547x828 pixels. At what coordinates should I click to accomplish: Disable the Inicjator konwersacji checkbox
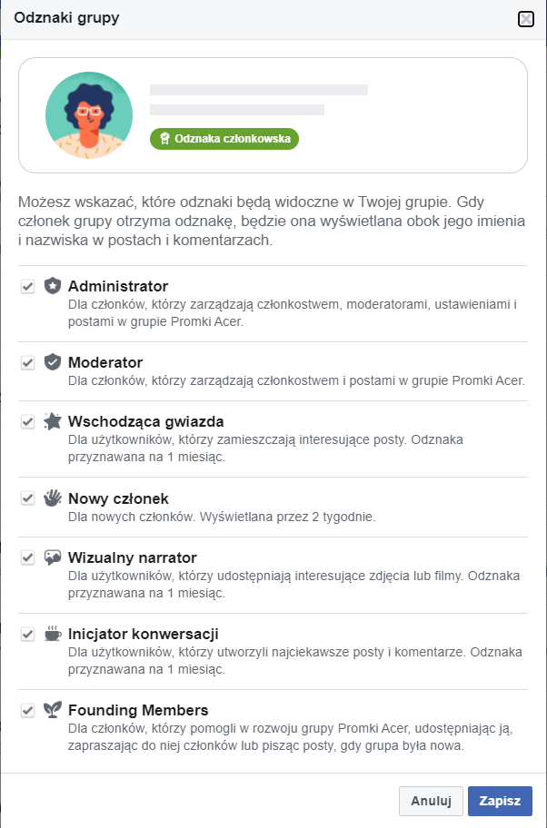point(27,634)
